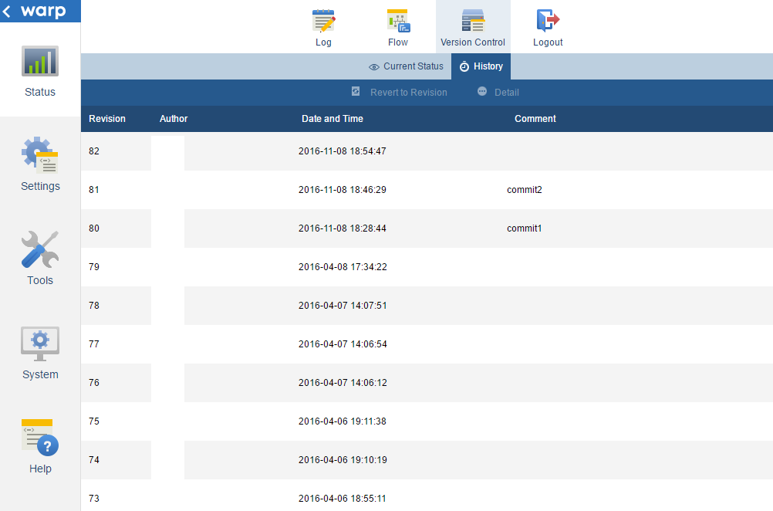Click the Logout icon
Viewport: 773px width, 511px height.
point(547,25)
